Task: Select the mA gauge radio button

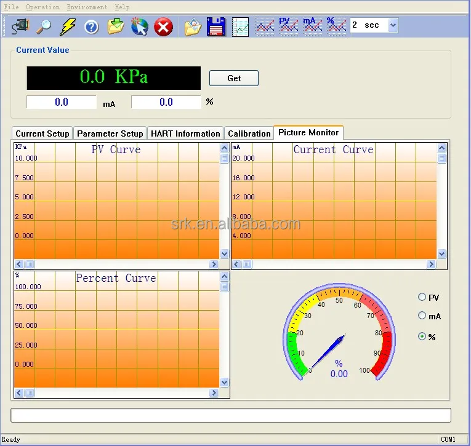Action: coord(422,316)
